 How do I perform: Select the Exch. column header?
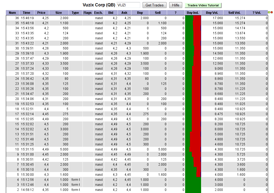(98, 12)
